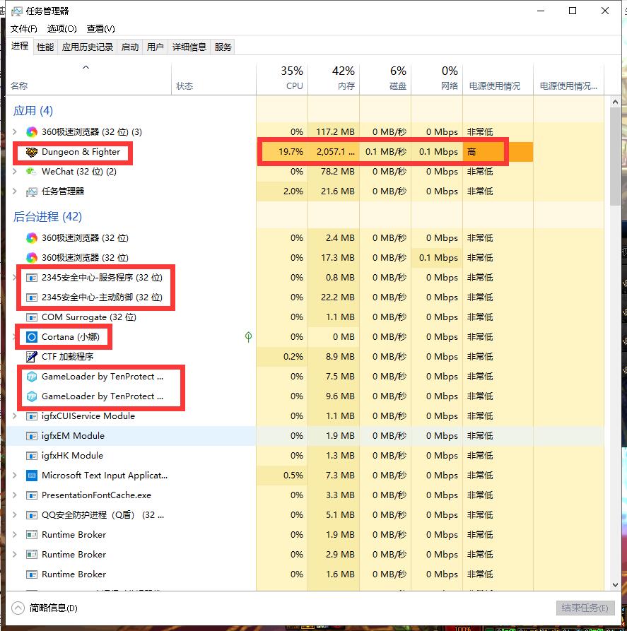Click icon of 360极速浏览器 using 2.4 MB
The height and width of the screenshot is (631, 627).
coord(31,238)
